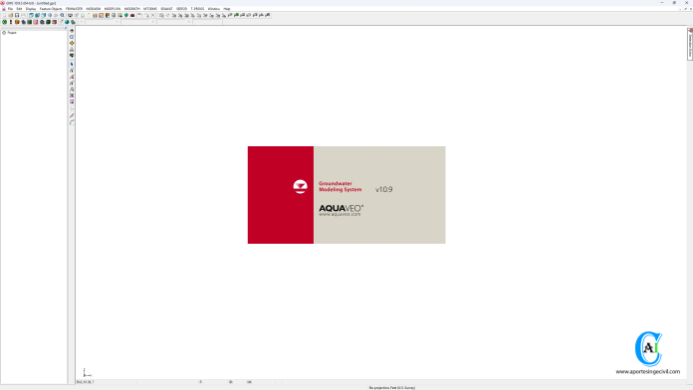Viewport: 693px width, 390px height.
Task: Open the MODAEM menu
Action: [94, 9]
